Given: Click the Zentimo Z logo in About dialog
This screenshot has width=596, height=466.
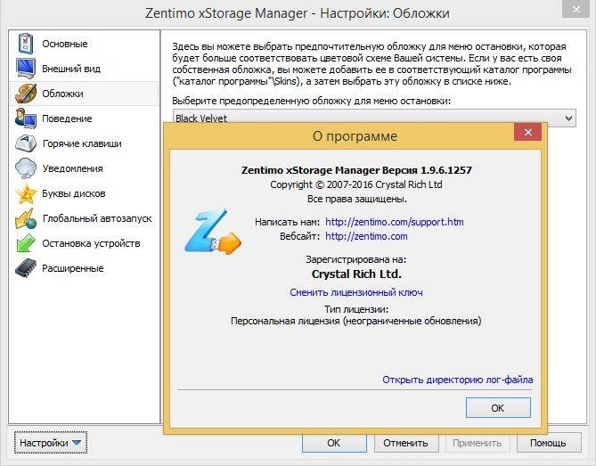Looking at the screenshot, I should pos(213,232).
